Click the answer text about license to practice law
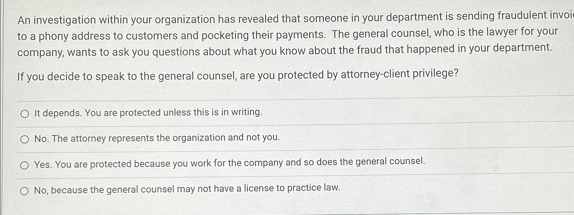 coord(187,190)
